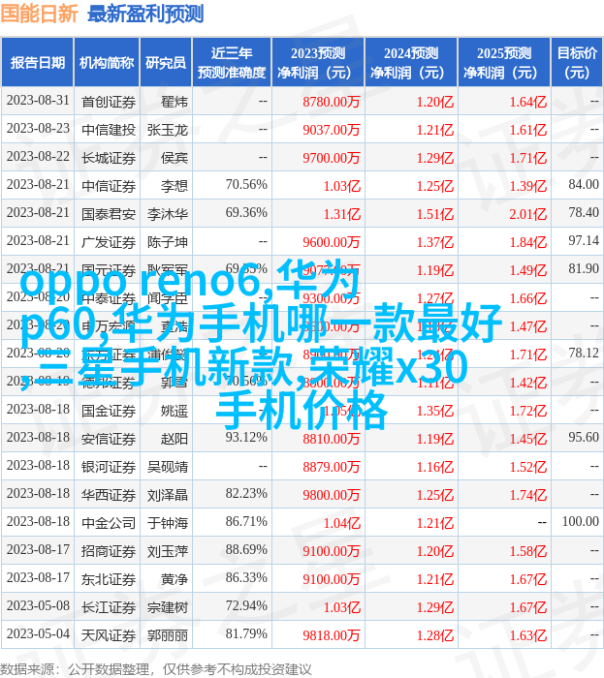This screenshot has width=604, height=678.
Task: Click accuracy value 93.12%
Action: 246,437
